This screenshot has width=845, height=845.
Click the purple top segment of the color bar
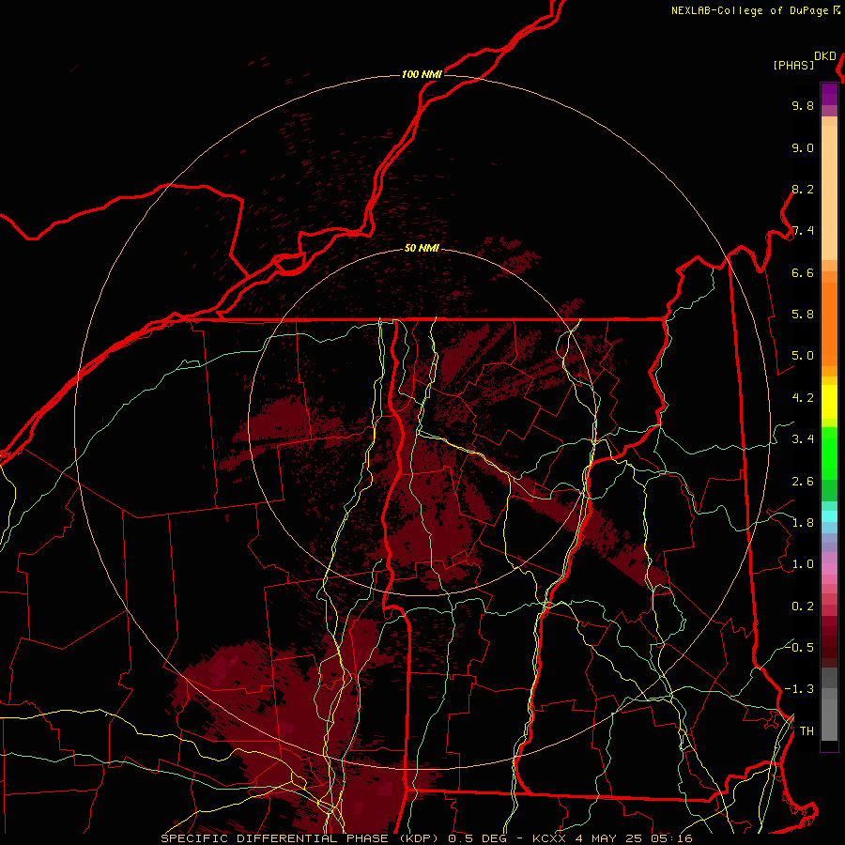click(x=829, y=94)
